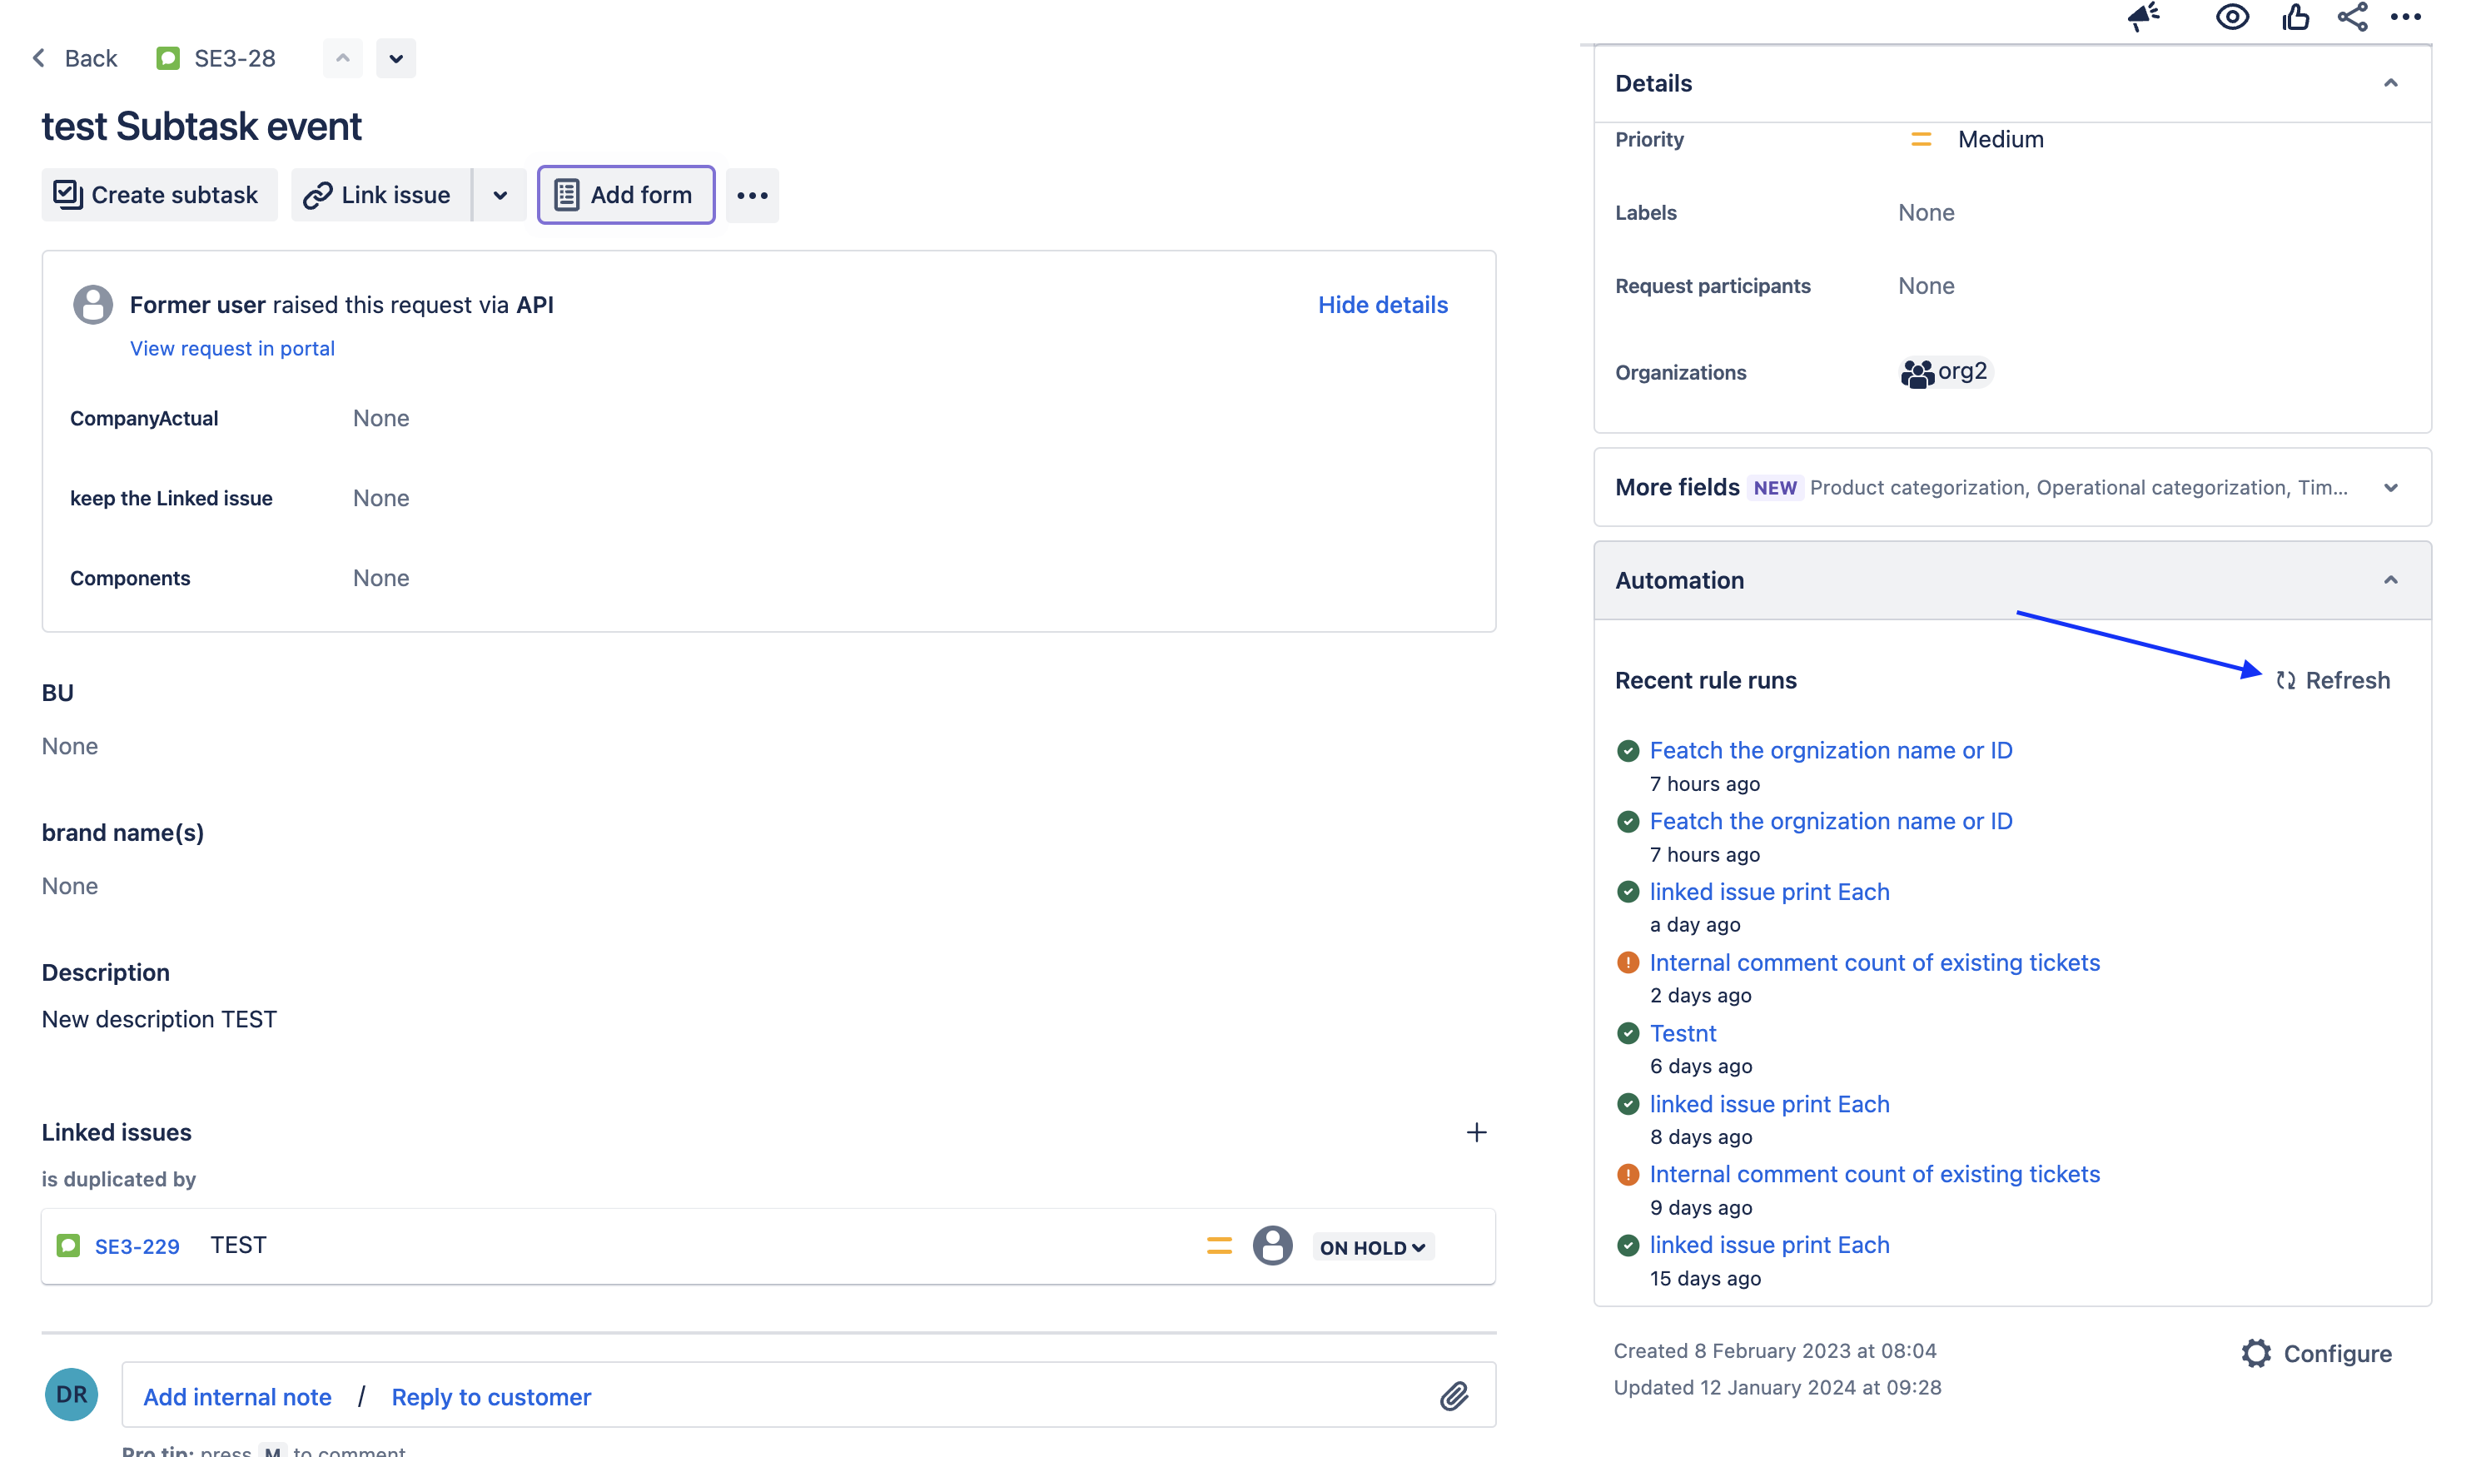The width and height of the screenshot is (2466, 1457).
Task: Switch to Reply to customer
Action: click(491, 1396)
